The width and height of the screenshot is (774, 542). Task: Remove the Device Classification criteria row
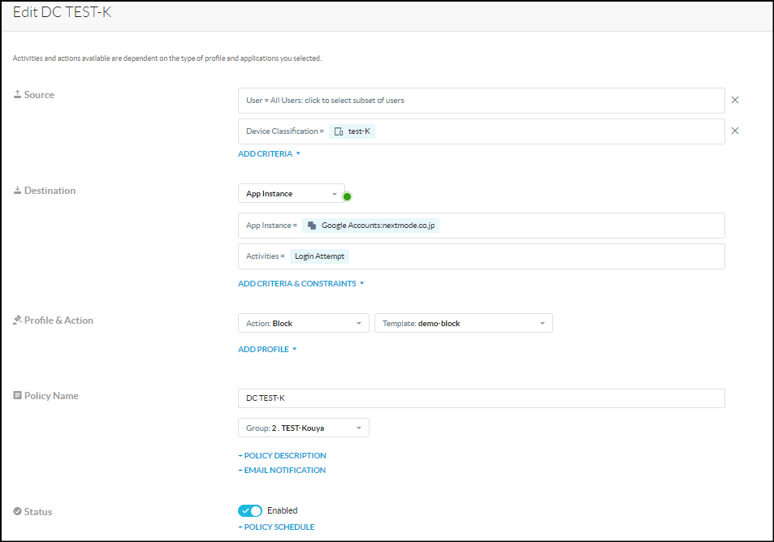(735, 131)
